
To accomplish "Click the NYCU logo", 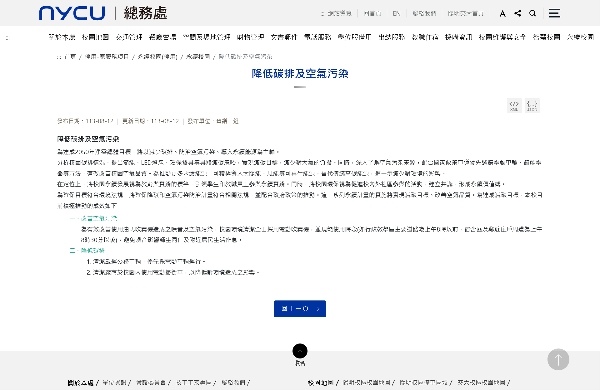I will (x=72, y=13).
